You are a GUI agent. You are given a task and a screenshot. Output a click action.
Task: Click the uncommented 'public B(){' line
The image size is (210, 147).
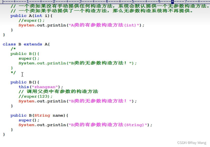25,82
